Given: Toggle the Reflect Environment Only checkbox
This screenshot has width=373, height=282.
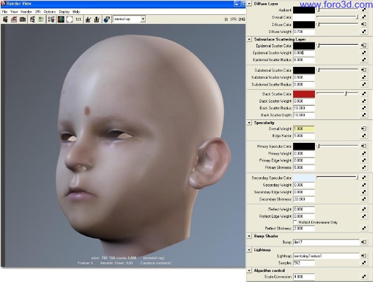Looking at the screenshot, I should [x=295, y=222].
